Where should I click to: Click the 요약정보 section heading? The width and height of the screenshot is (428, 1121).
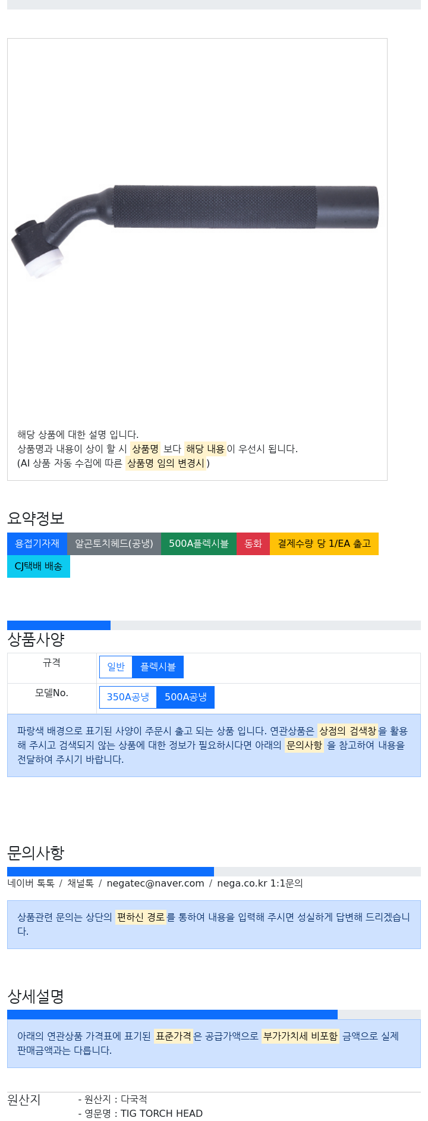click(36, 518)
